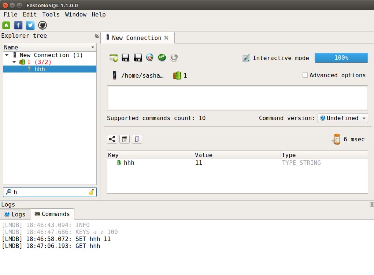Close the New Connection tab
Image resolution: width=374 pixels, height=275 pixels.
pyautogui.click(x=167, y=38)
